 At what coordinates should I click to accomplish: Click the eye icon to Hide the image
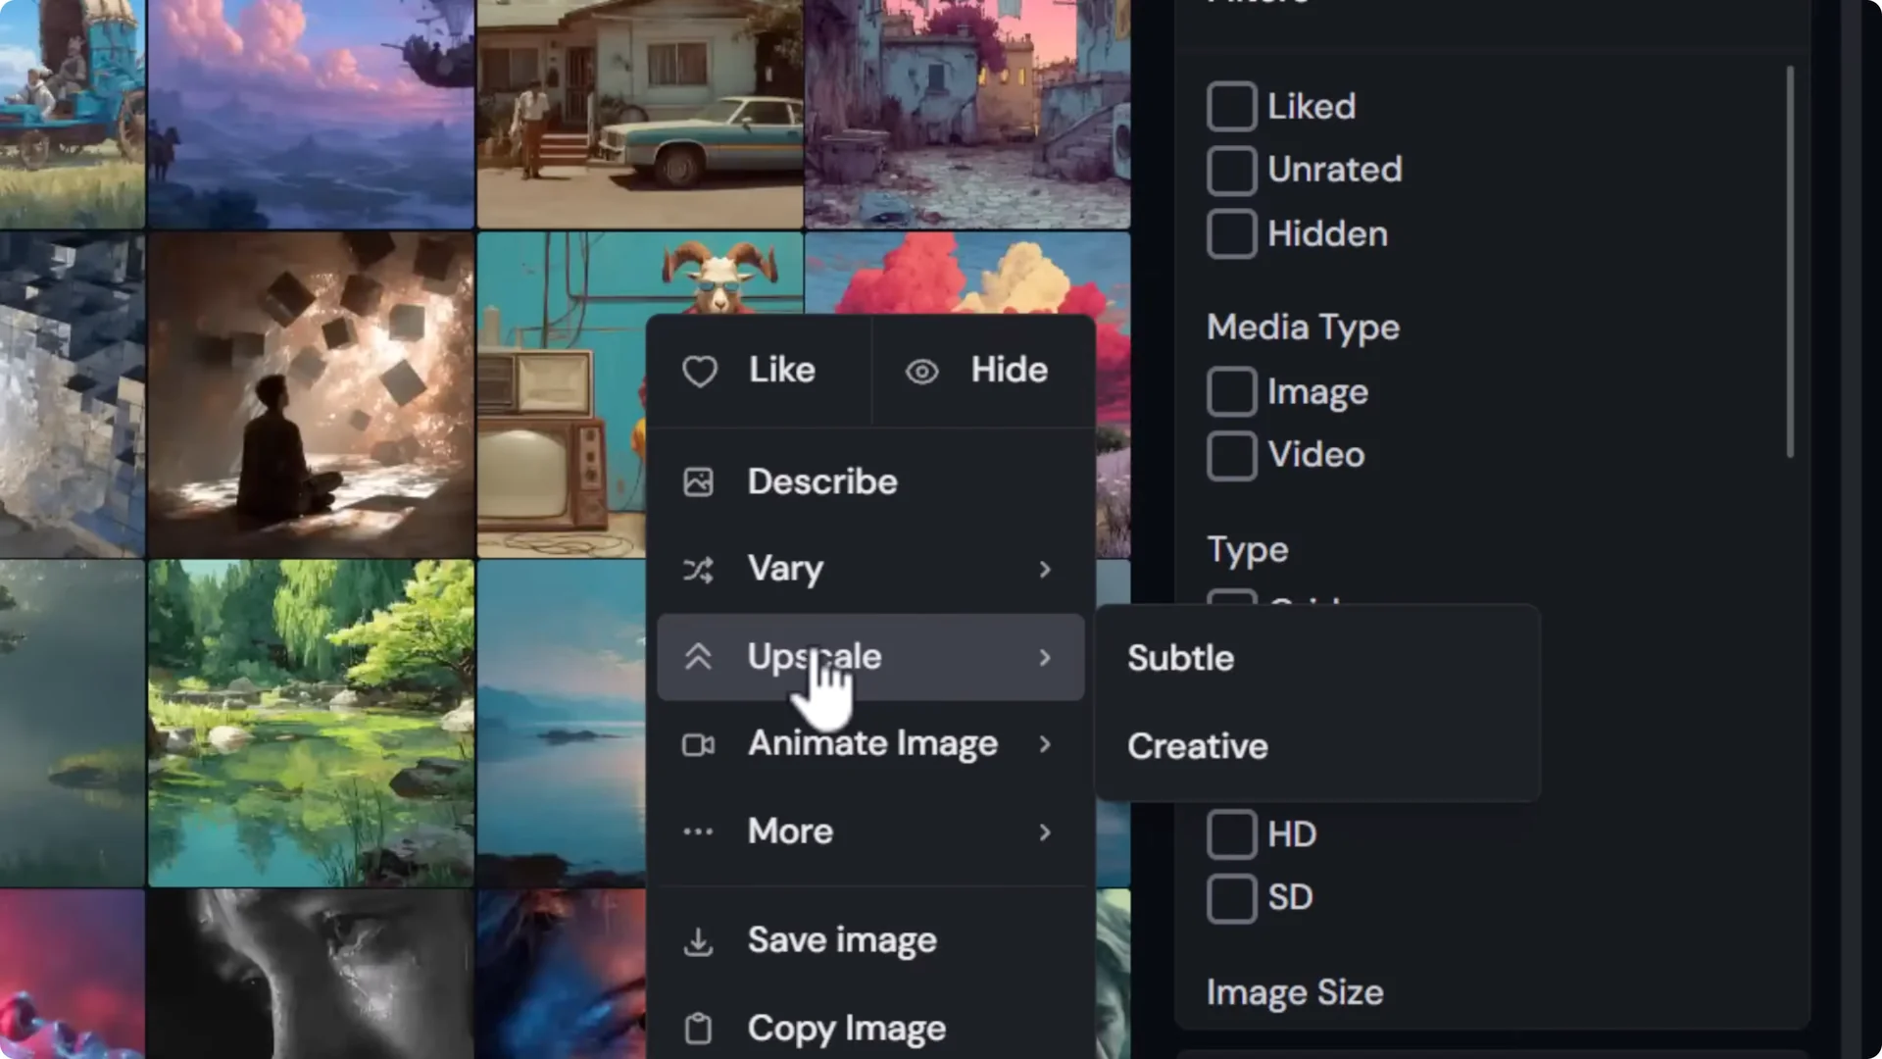point(921,371)
